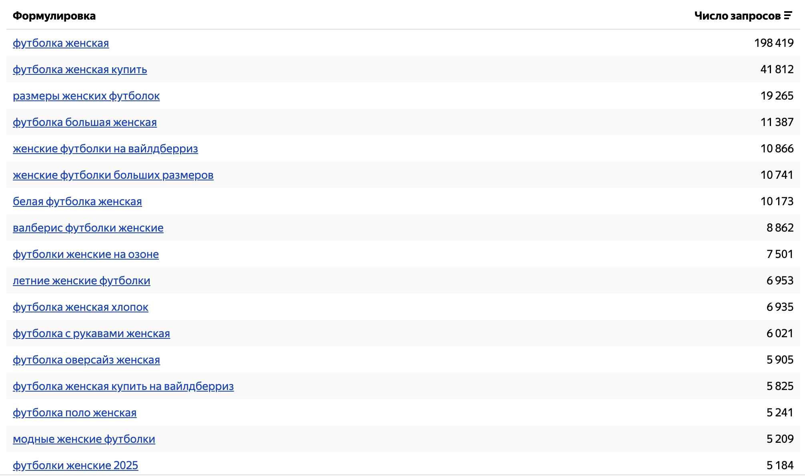This screenshot has height=476, width=805.
Task: Pick the number 7 501
Action: pos(780,254)
